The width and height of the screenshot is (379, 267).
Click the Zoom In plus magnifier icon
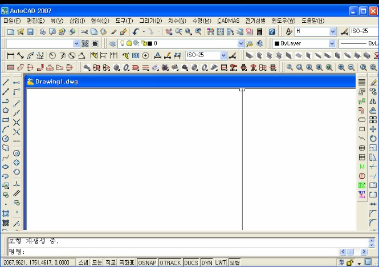(341, 67)
